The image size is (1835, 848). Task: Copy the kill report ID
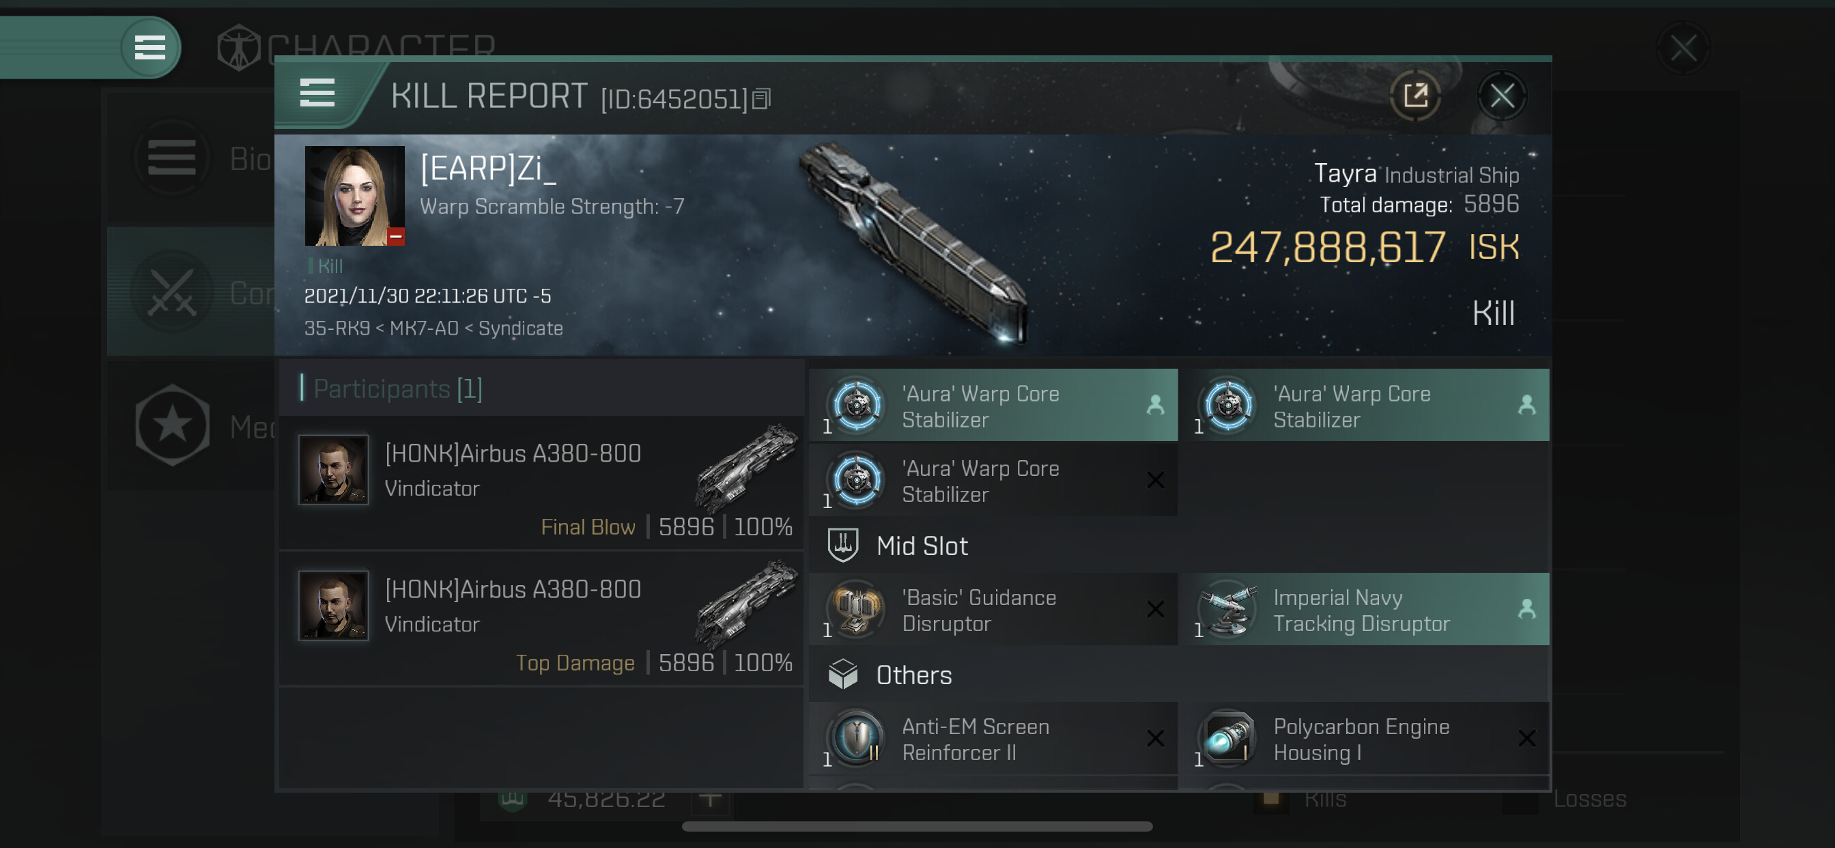tap(760, 99)
